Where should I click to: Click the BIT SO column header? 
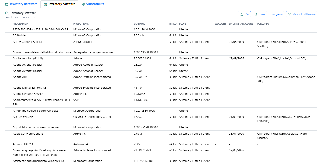click(173, 24)
